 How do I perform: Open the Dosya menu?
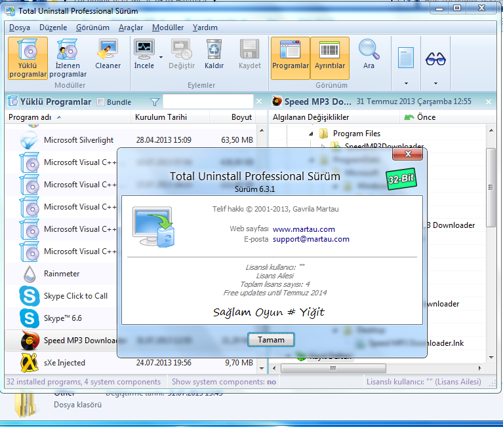pyautogui.click(x=20, y=28)
